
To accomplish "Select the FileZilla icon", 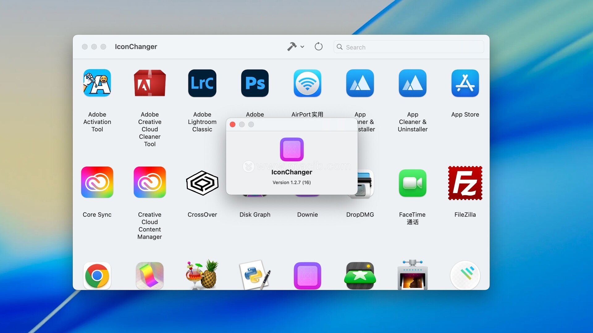I will coord(465,183).
